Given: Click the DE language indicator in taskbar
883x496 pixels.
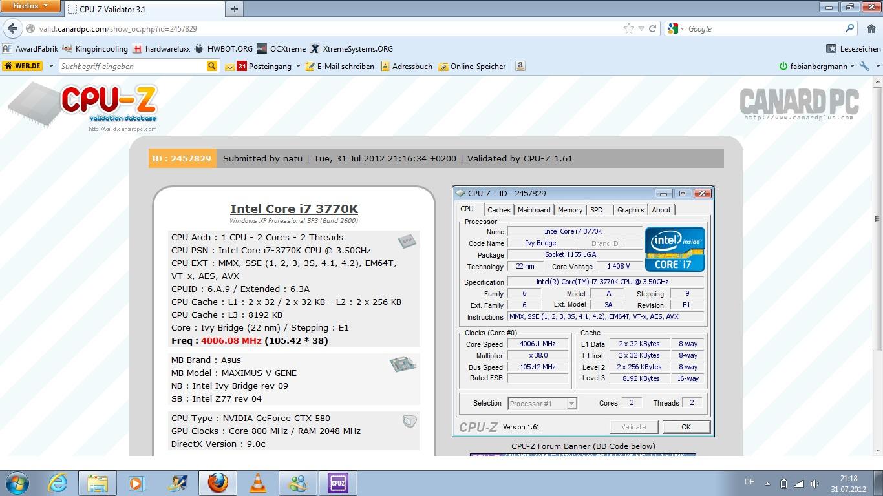Looking at the screenshot, I should point(750,482).
